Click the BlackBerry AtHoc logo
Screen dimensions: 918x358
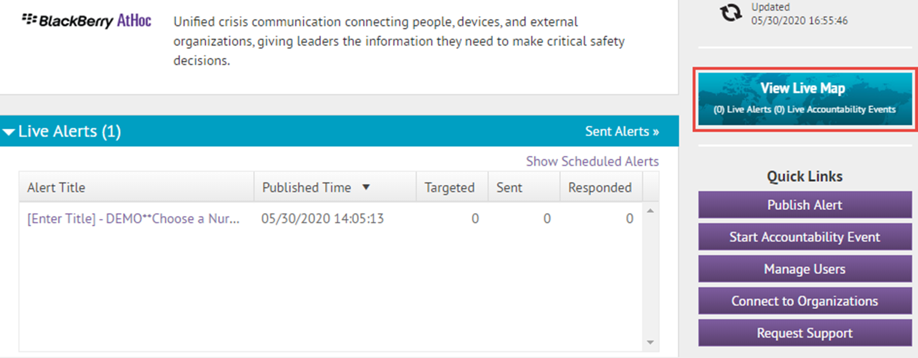click(x=87, y=21)
